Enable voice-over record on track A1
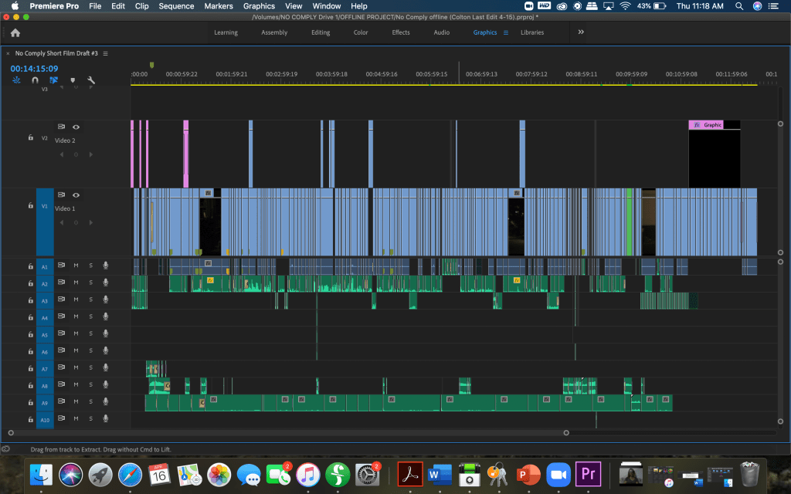The height and width of the screenshot is (494, 791). tap(105, 266)
